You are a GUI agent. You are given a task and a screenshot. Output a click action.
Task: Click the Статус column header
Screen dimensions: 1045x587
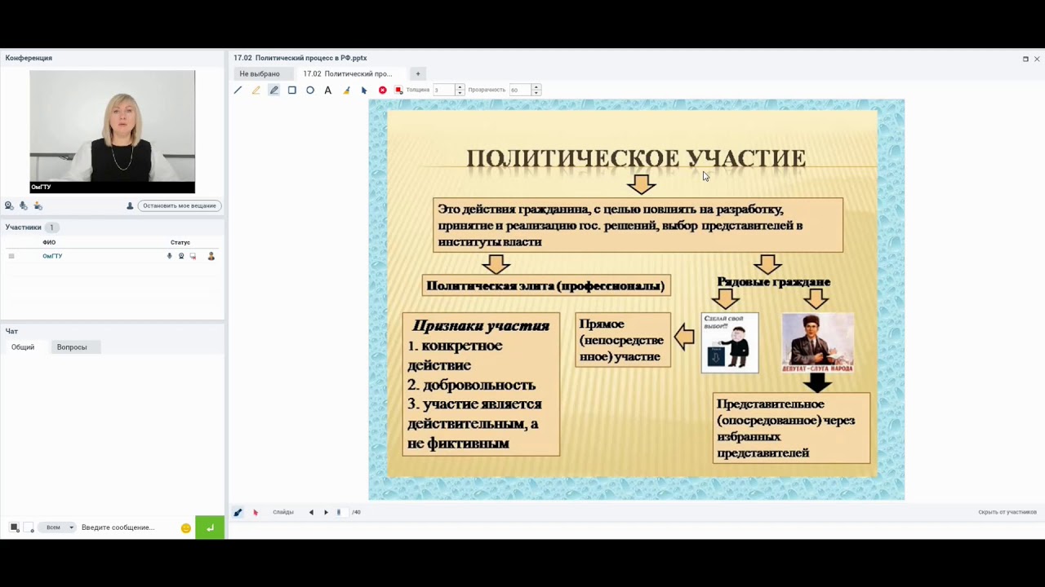coord(180,242)
